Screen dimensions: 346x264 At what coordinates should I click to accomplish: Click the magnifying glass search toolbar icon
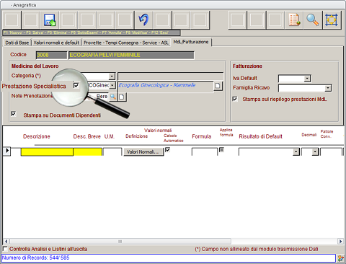click(313, 20)
